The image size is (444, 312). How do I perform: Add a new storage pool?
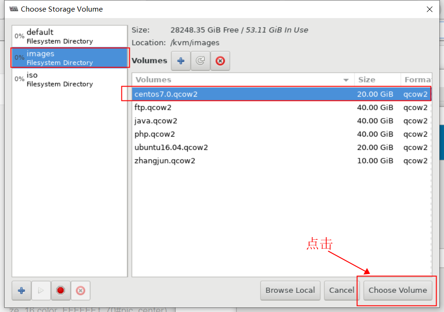tap(21, 291)
